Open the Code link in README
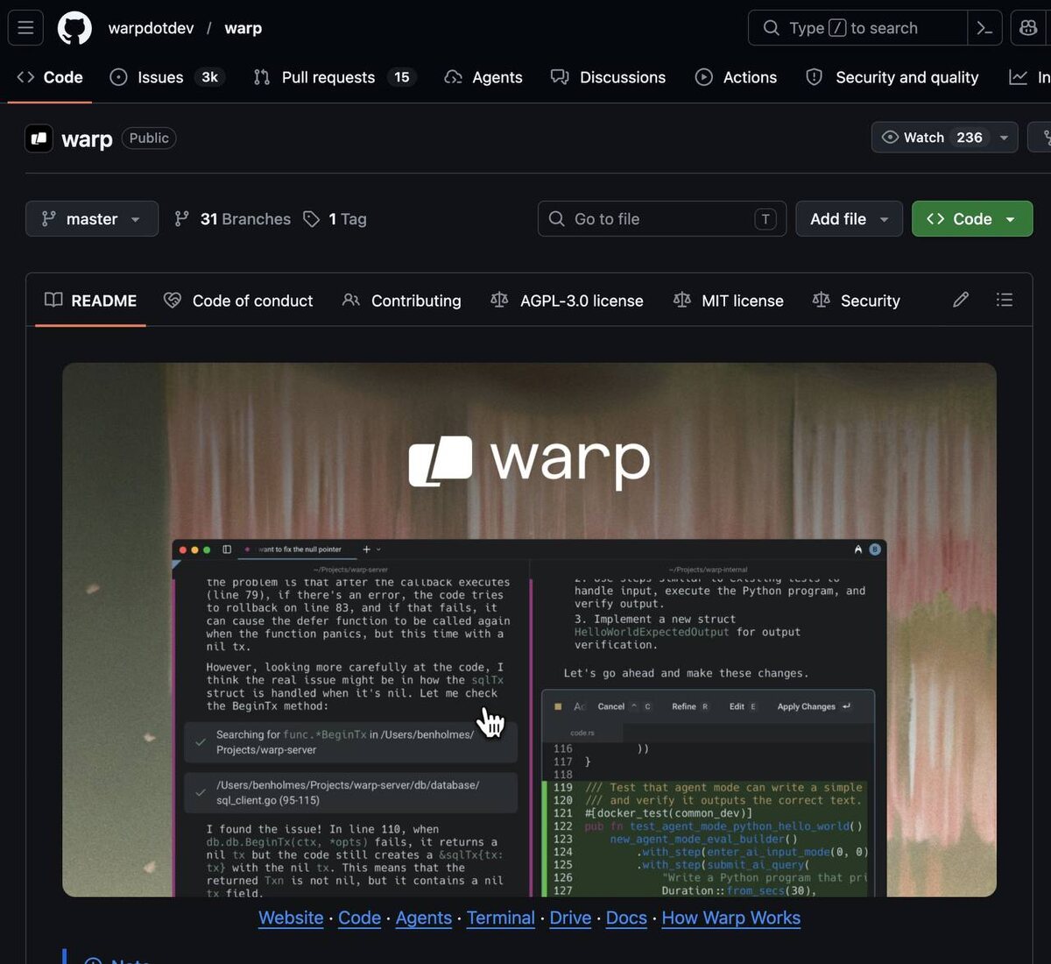 pyautogui.click(x=359, y=918)
